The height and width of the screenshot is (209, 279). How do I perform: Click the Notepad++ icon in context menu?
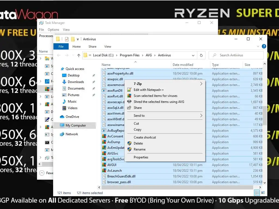coord(129,90)
